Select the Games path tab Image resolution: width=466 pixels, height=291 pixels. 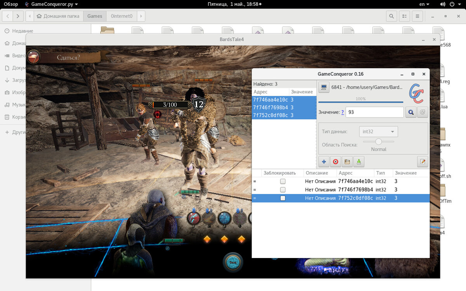[x=95, y=16]
